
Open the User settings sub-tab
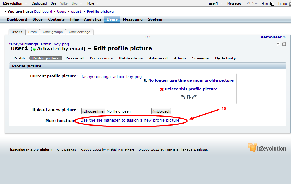click(79, 32)
